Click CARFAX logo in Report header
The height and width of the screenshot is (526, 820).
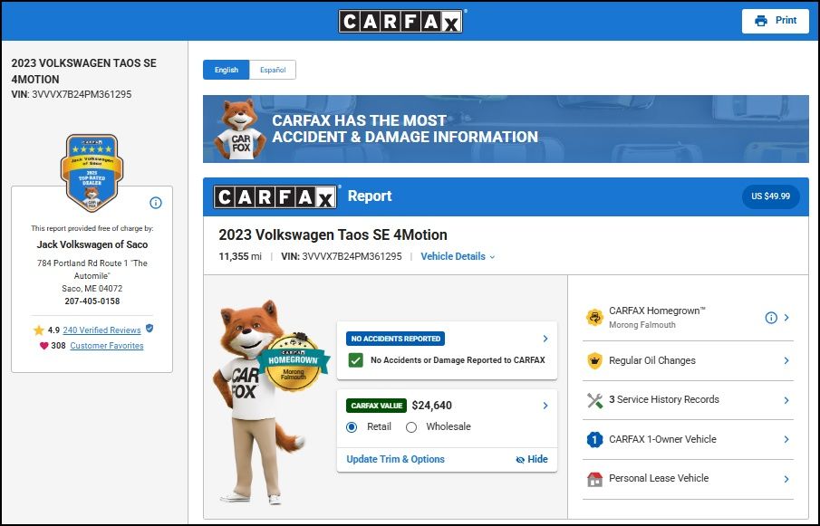coord(275,197)
